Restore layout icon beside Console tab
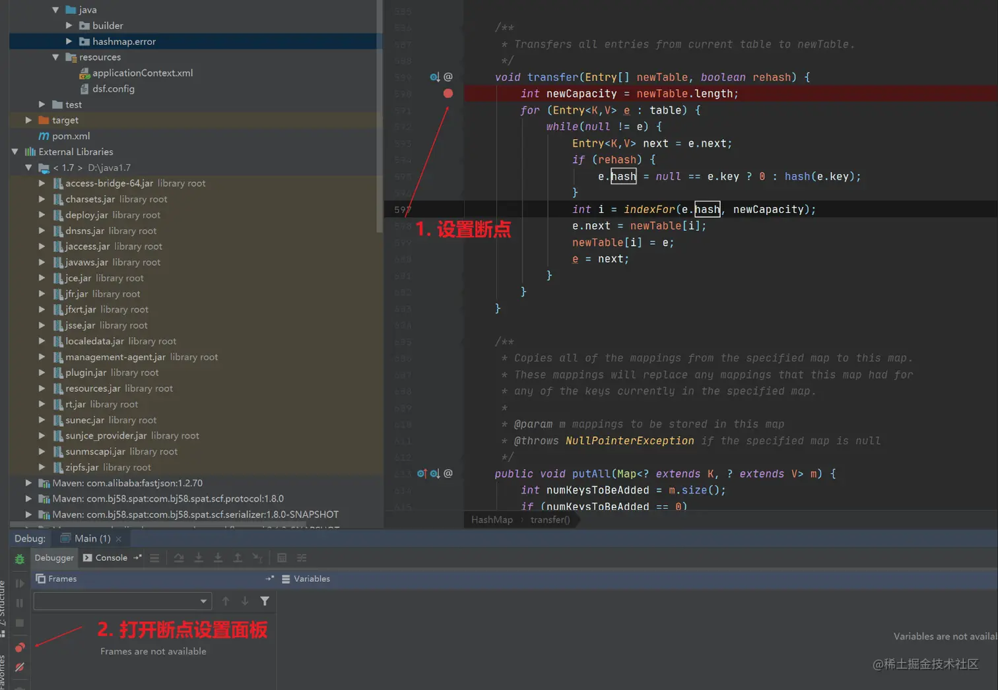998x690 pixels. [x=137, y=557]
